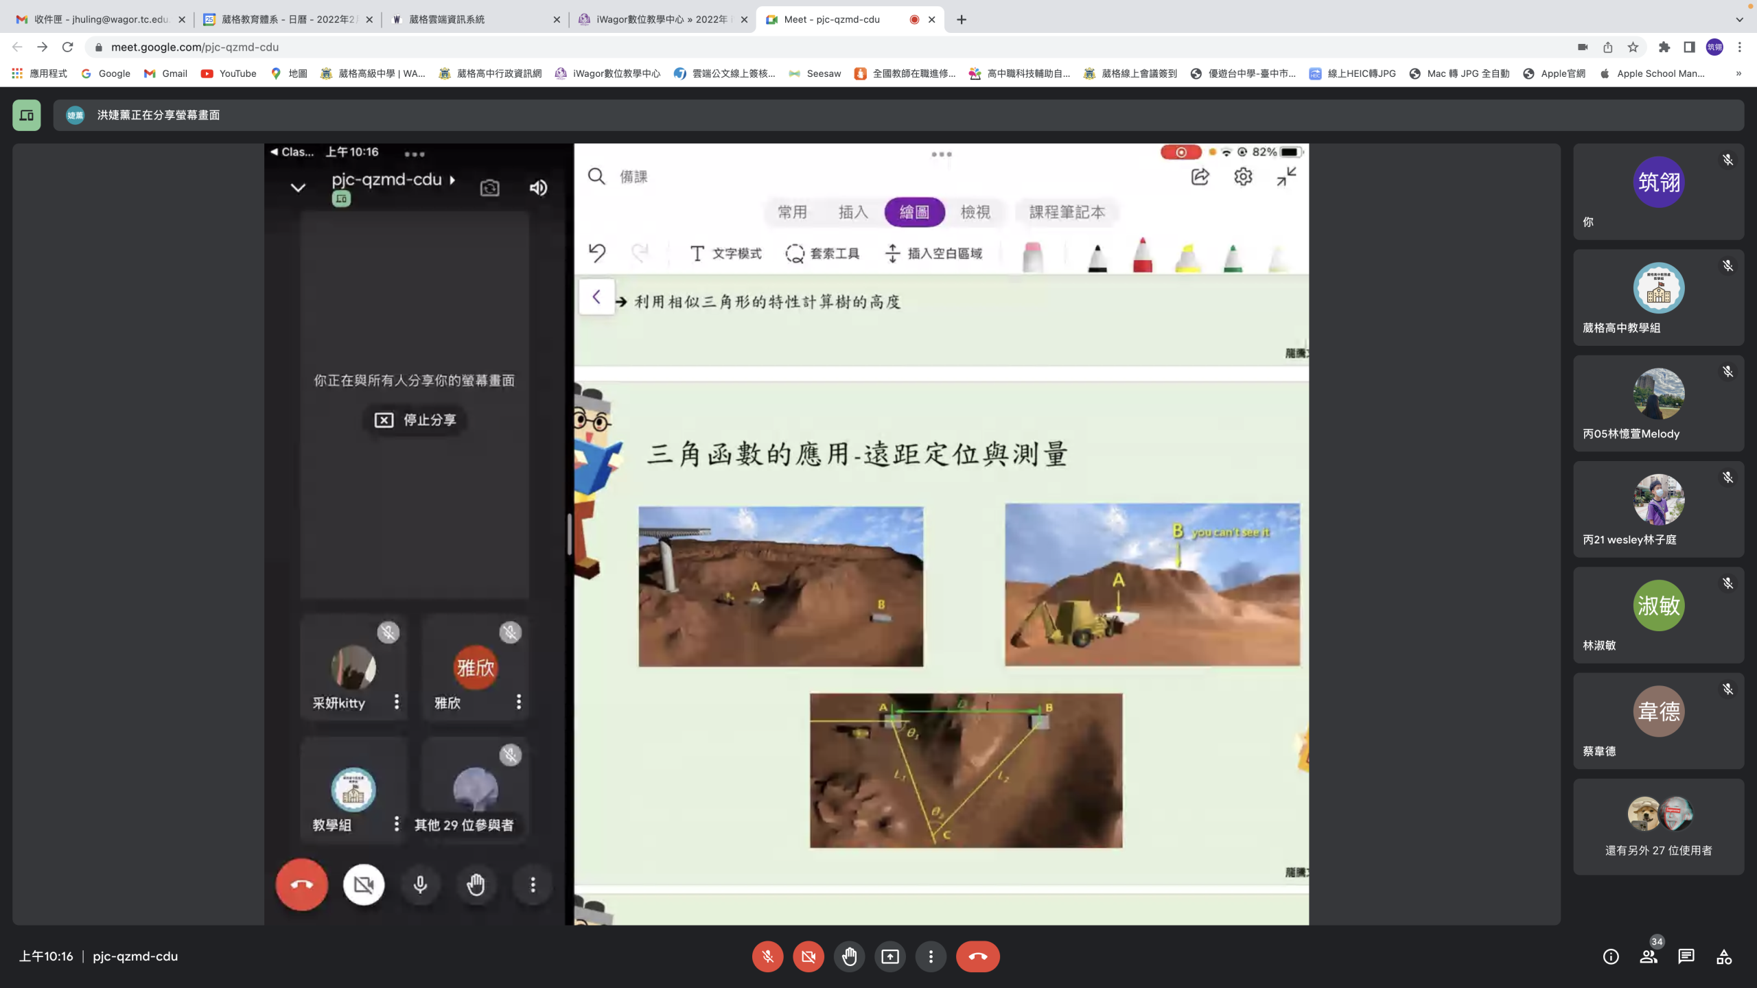
Task: Toggle the bookmark star for this page
Action: (1633, 47)
